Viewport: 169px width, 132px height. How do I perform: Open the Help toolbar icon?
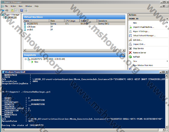[x=22, y=10]
